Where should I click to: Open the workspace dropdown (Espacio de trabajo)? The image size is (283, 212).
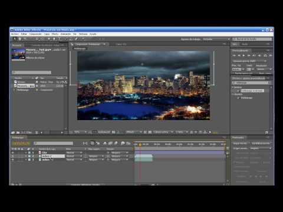216,39
